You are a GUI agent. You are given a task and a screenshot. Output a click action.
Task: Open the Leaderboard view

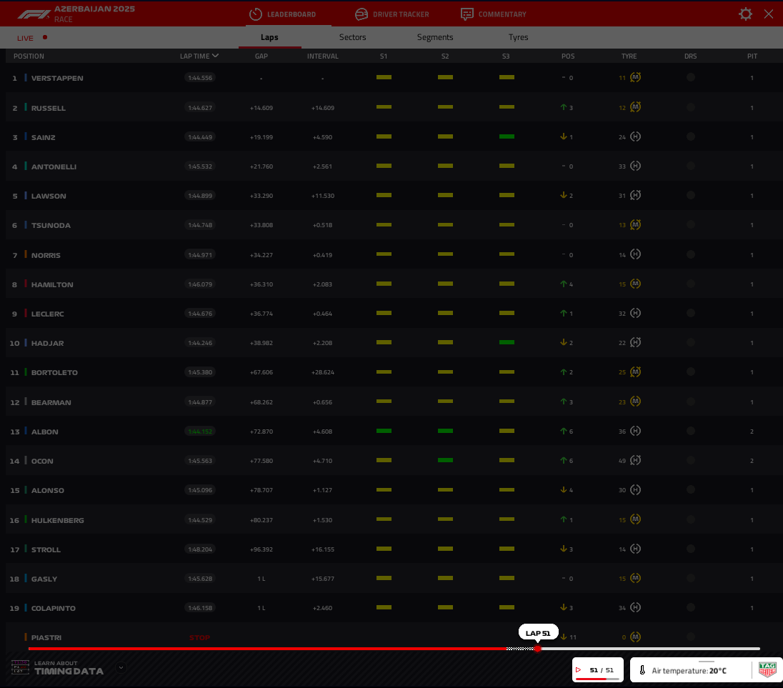(x=283, y=14)
